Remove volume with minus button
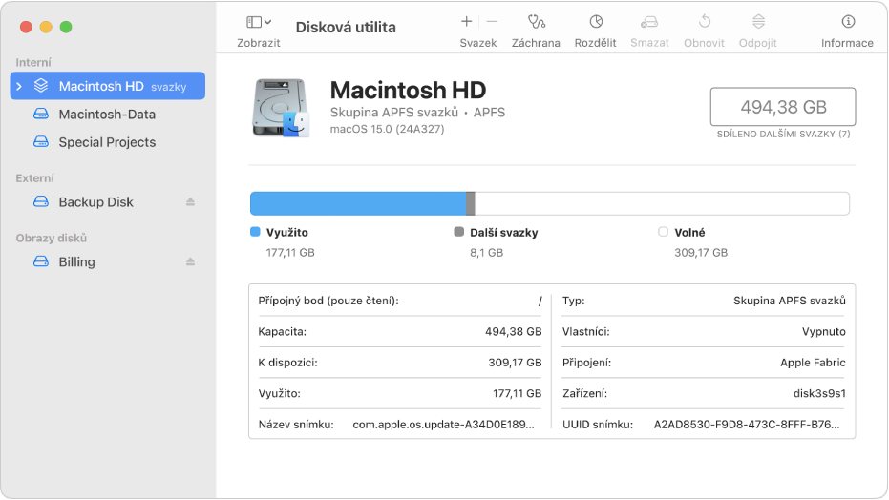The height and width of the screenshot is (500, 889). (492, 21)
